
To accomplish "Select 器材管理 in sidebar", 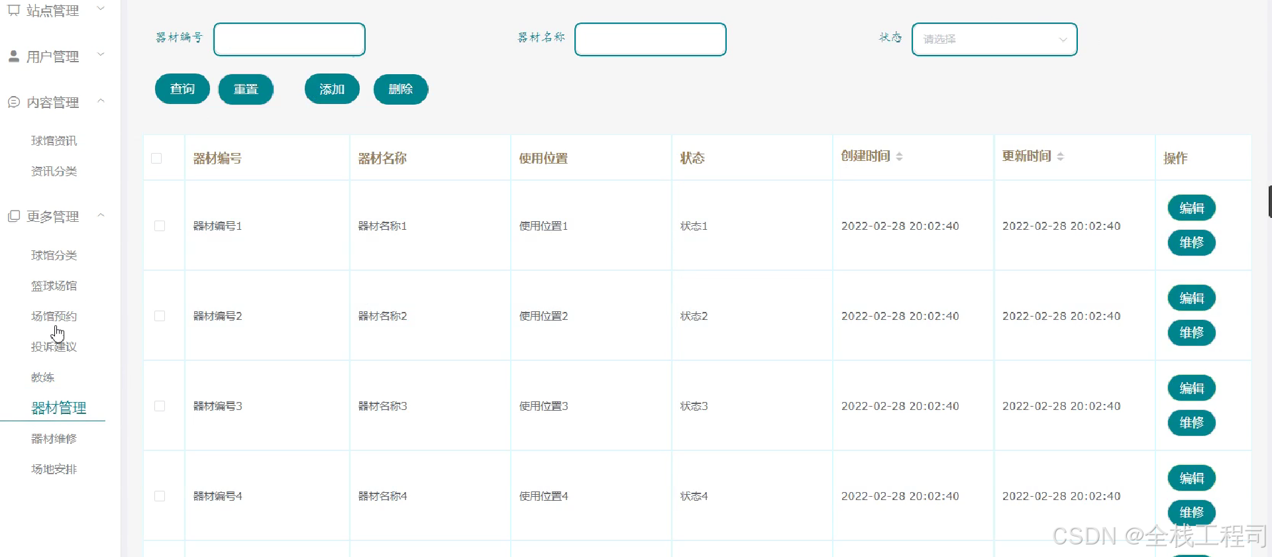I will tap(59, 408).
